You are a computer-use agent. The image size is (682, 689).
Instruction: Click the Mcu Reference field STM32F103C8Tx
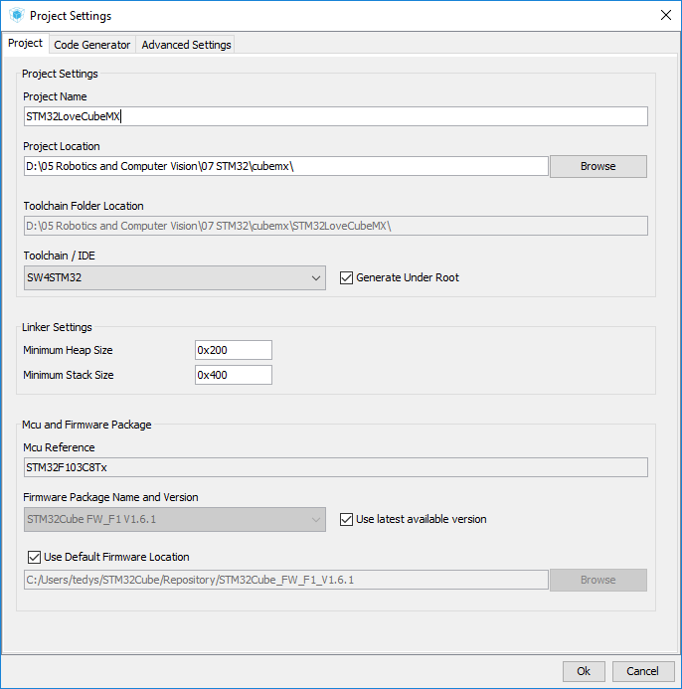(x=336, y=467)
